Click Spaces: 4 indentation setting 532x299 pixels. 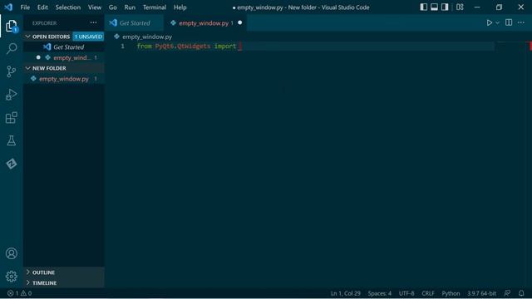pyautogui.click(x=379, y=293)
